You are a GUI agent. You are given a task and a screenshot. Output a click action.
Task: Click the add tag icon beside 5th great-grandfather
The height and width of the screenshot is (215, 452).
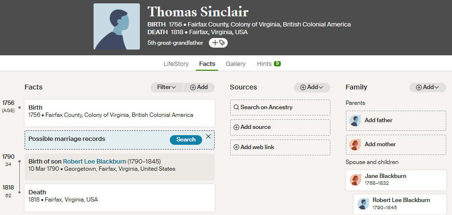[x=218, y=43]
